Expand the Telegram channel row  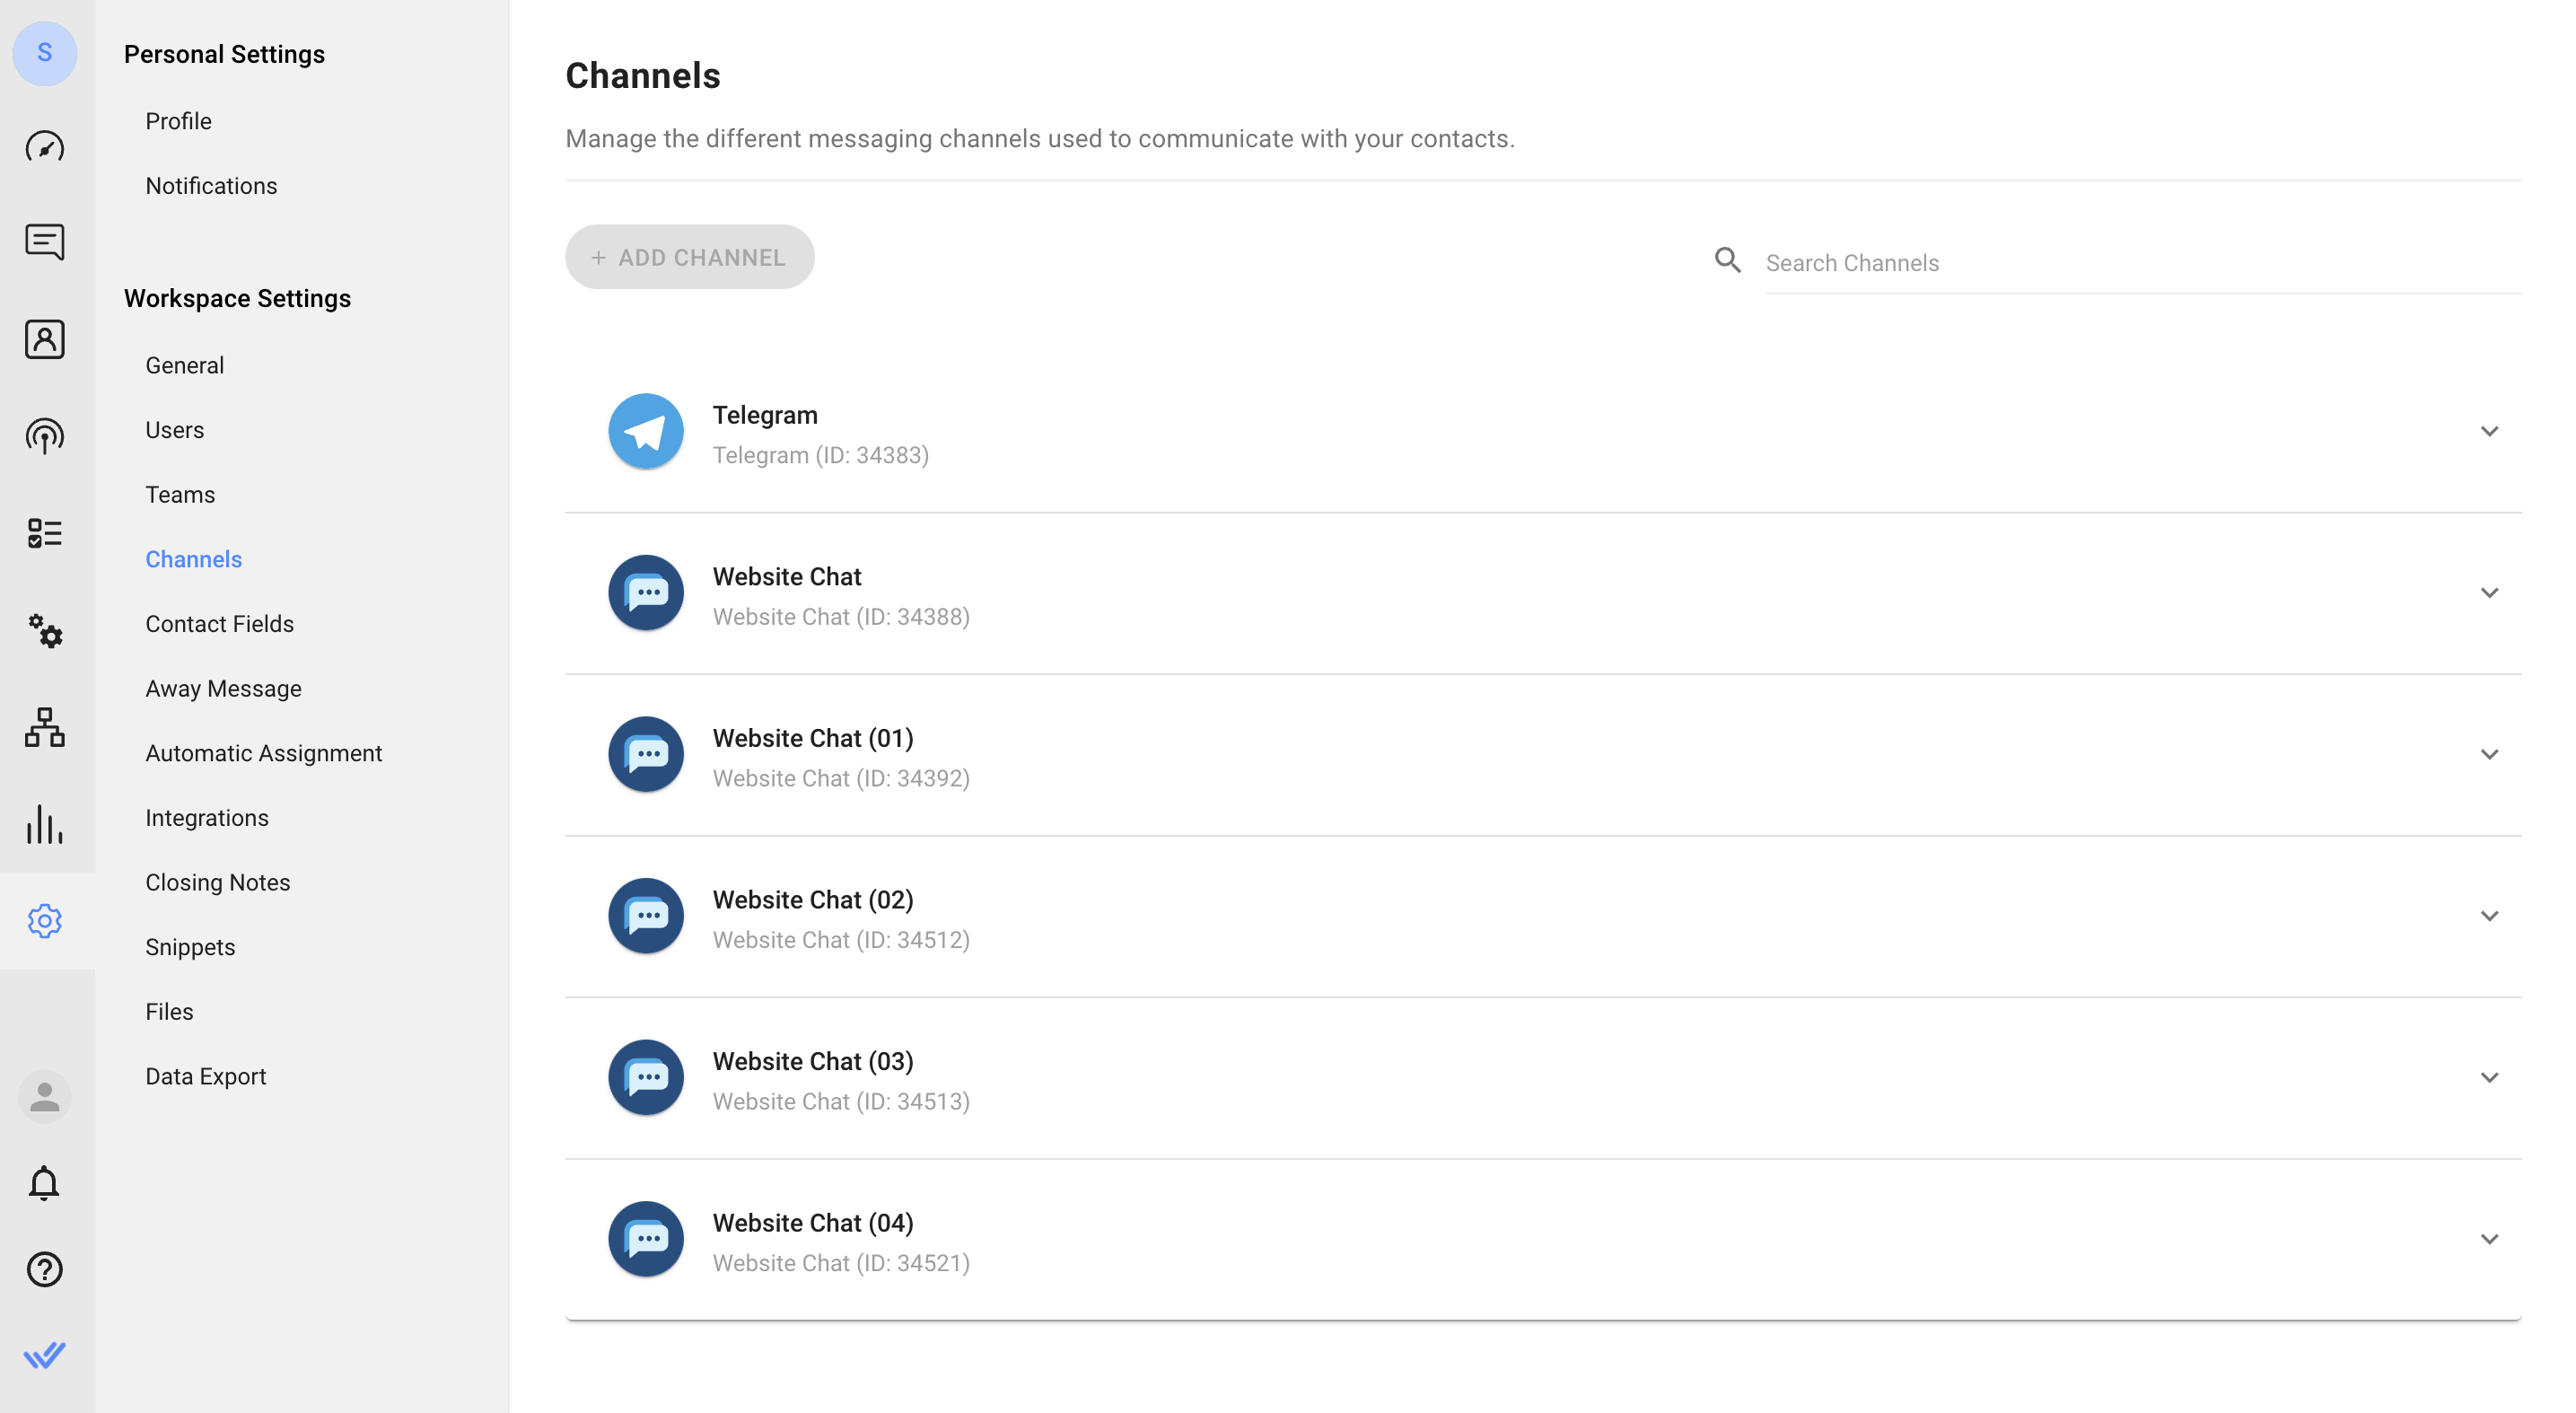pyautogui.click(x=2489, y=431)
